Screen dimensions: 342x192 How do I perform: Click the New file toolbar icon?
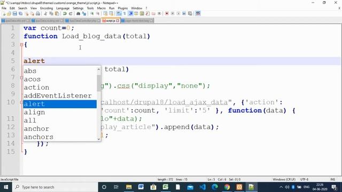4,13
